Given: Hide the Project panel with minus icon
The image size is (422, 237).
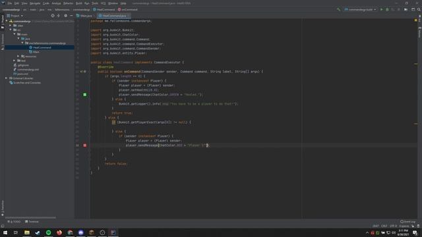Looking at the screenshot, I should coord(71,16).
